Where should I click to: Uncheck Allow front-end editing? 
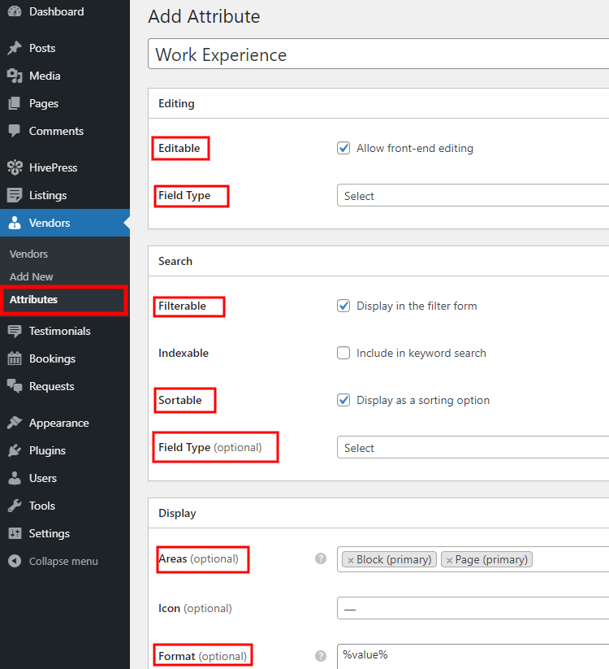[343, 148]
